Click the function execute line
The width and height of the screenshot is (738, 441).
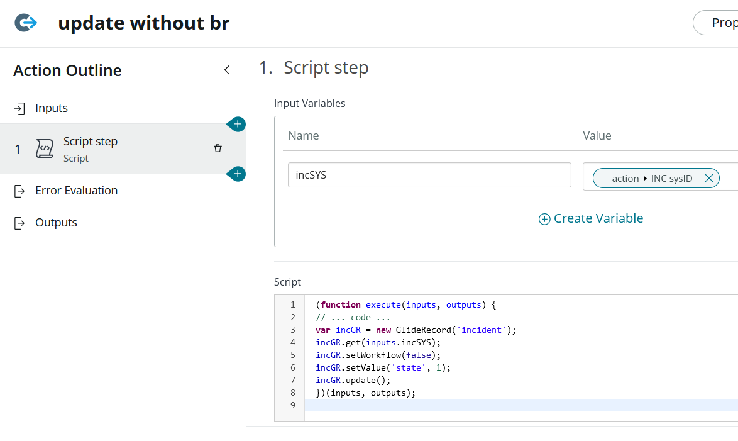[405, 305]
